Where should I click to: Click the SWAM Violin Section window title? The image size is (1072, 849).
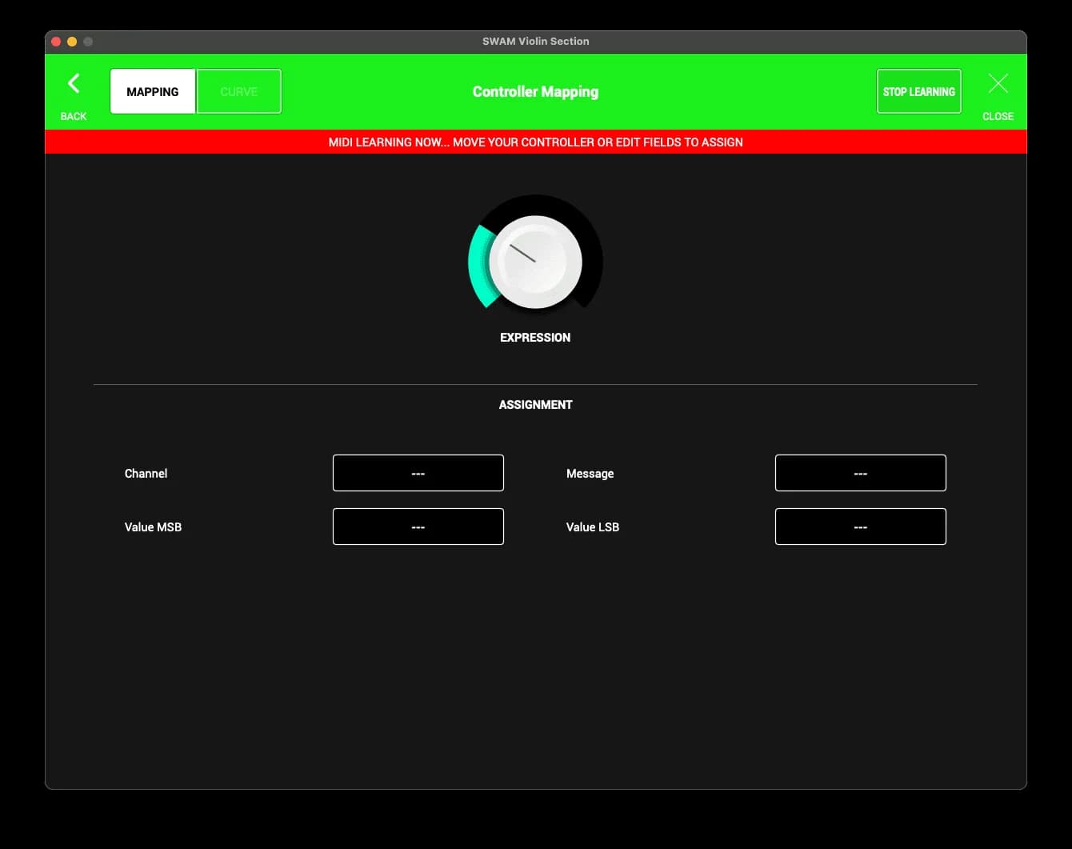535,42
